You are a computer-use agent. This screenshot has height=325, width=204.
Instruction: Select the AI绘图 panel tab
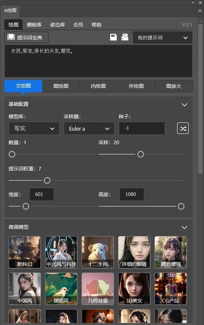10,11
